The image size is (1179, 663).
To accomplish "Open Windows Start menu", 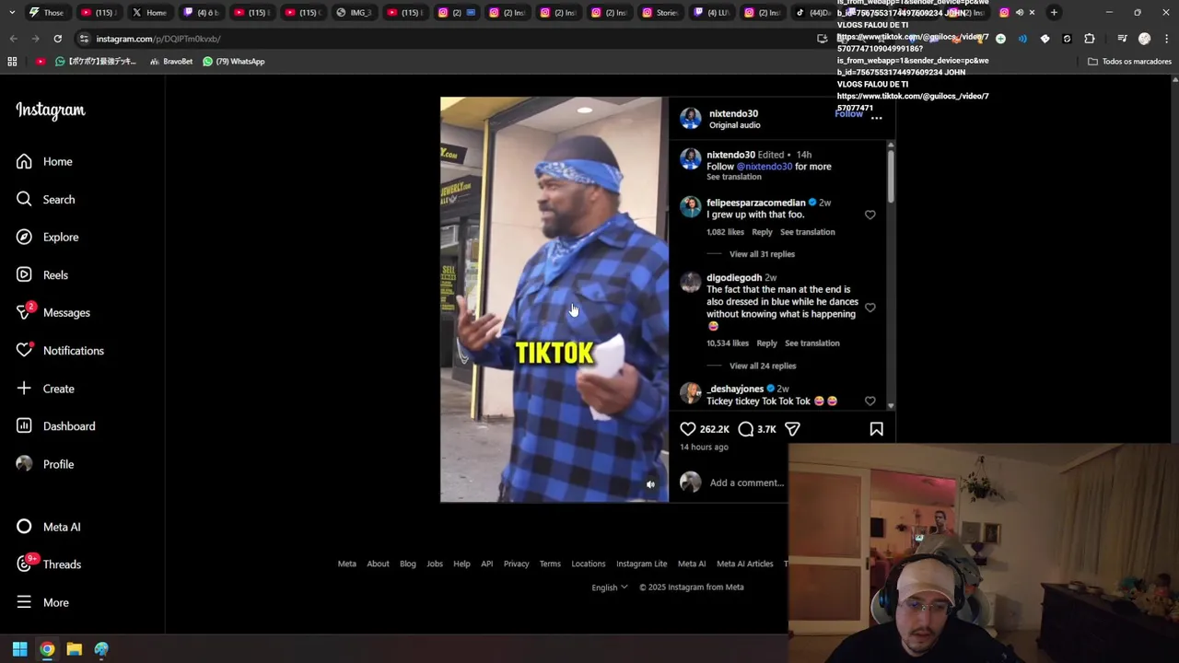I will [19, 649].
